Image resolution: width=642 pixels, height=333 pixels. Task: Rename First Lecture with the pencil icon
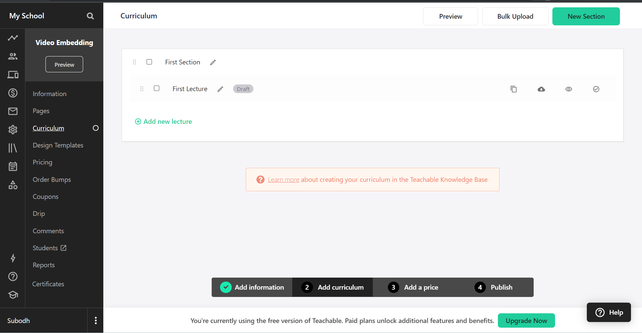(x=220, y=89)
